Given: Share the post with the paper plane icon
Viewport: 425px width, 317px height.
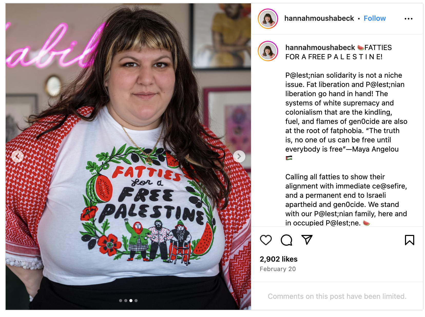Looking at the screenshot, I should point(307,240).
